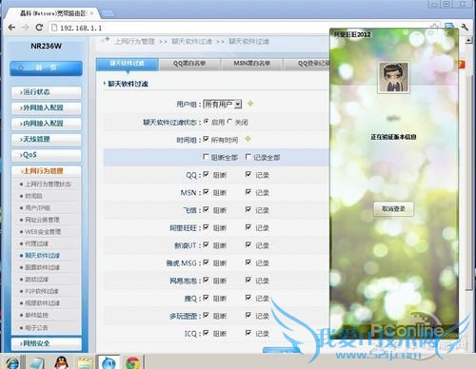
Task: Open the AliWangWang taskbar icon
Action: (109, 362)
